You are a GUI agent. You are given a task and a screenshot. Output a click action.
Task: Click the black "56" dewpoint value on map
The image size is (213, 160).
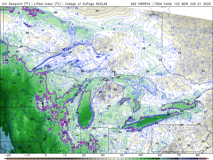(x=30, y=146)
